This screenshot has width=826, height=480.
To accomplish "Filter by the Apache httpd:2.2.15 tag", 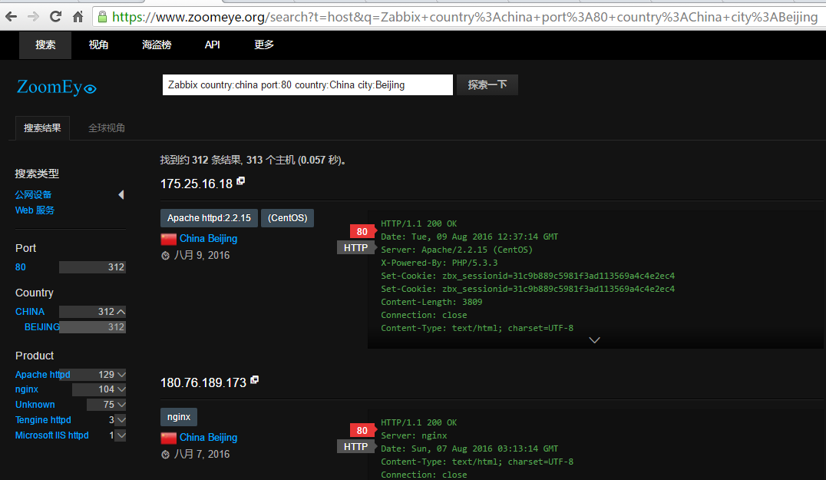I will coord(209,218).
